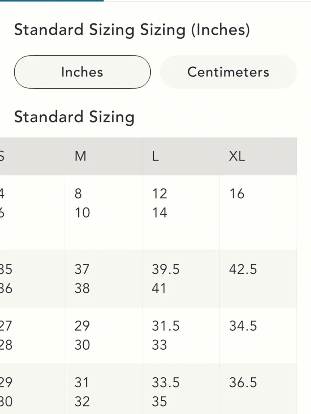The image size is (311, 414).
Task: Select the XL size column header
Action: coord(258,156)
